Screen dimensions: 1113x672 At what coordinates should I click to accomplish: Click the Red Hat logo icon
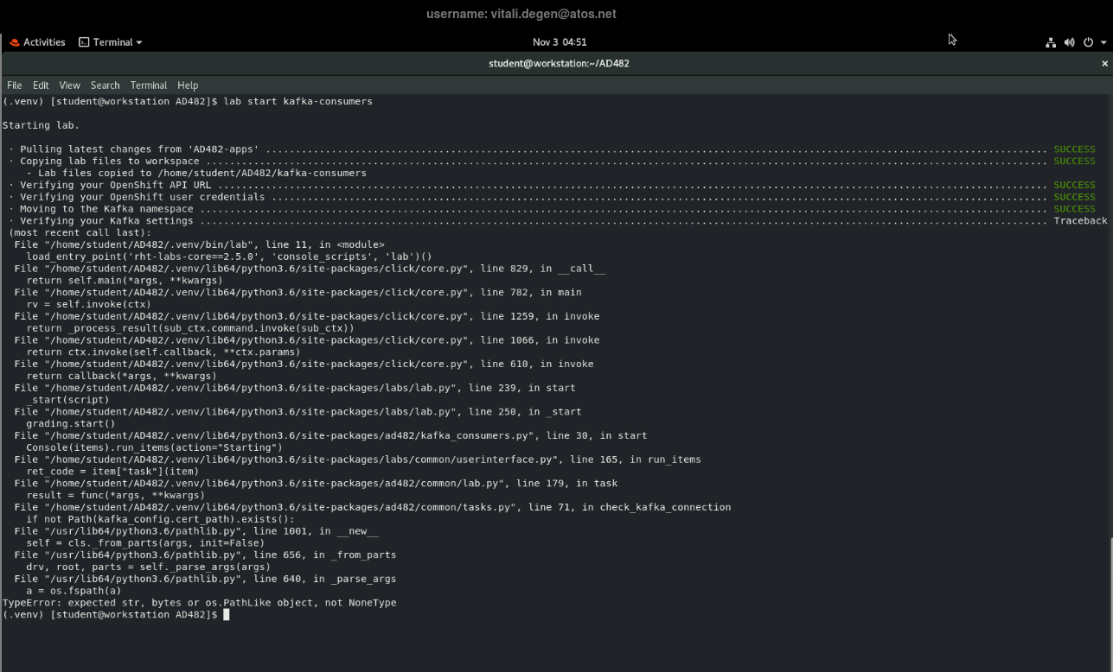tap(14, 42)
